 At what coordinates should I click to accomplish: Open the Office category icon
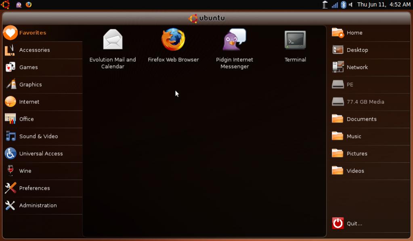[10, 119]
